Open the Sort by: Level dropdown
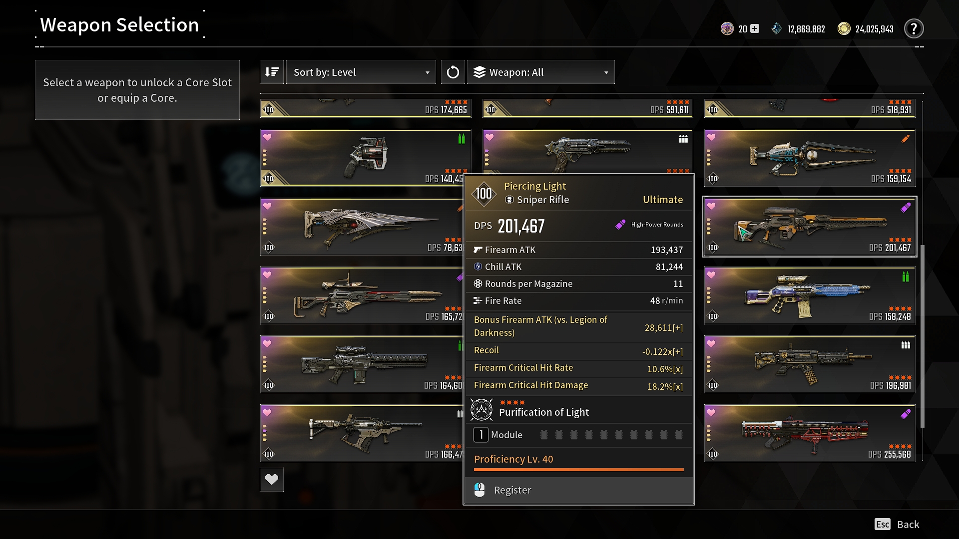 pos(361,72)
